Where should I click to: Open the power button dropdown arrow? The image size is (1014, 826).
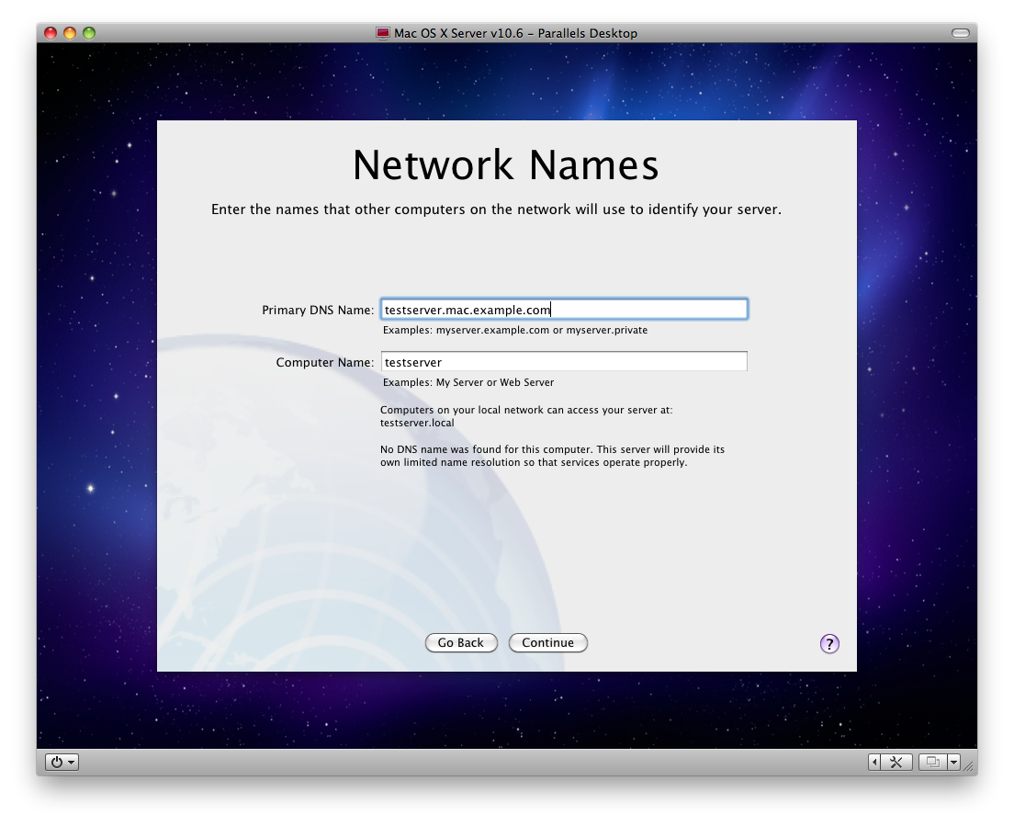72,763
